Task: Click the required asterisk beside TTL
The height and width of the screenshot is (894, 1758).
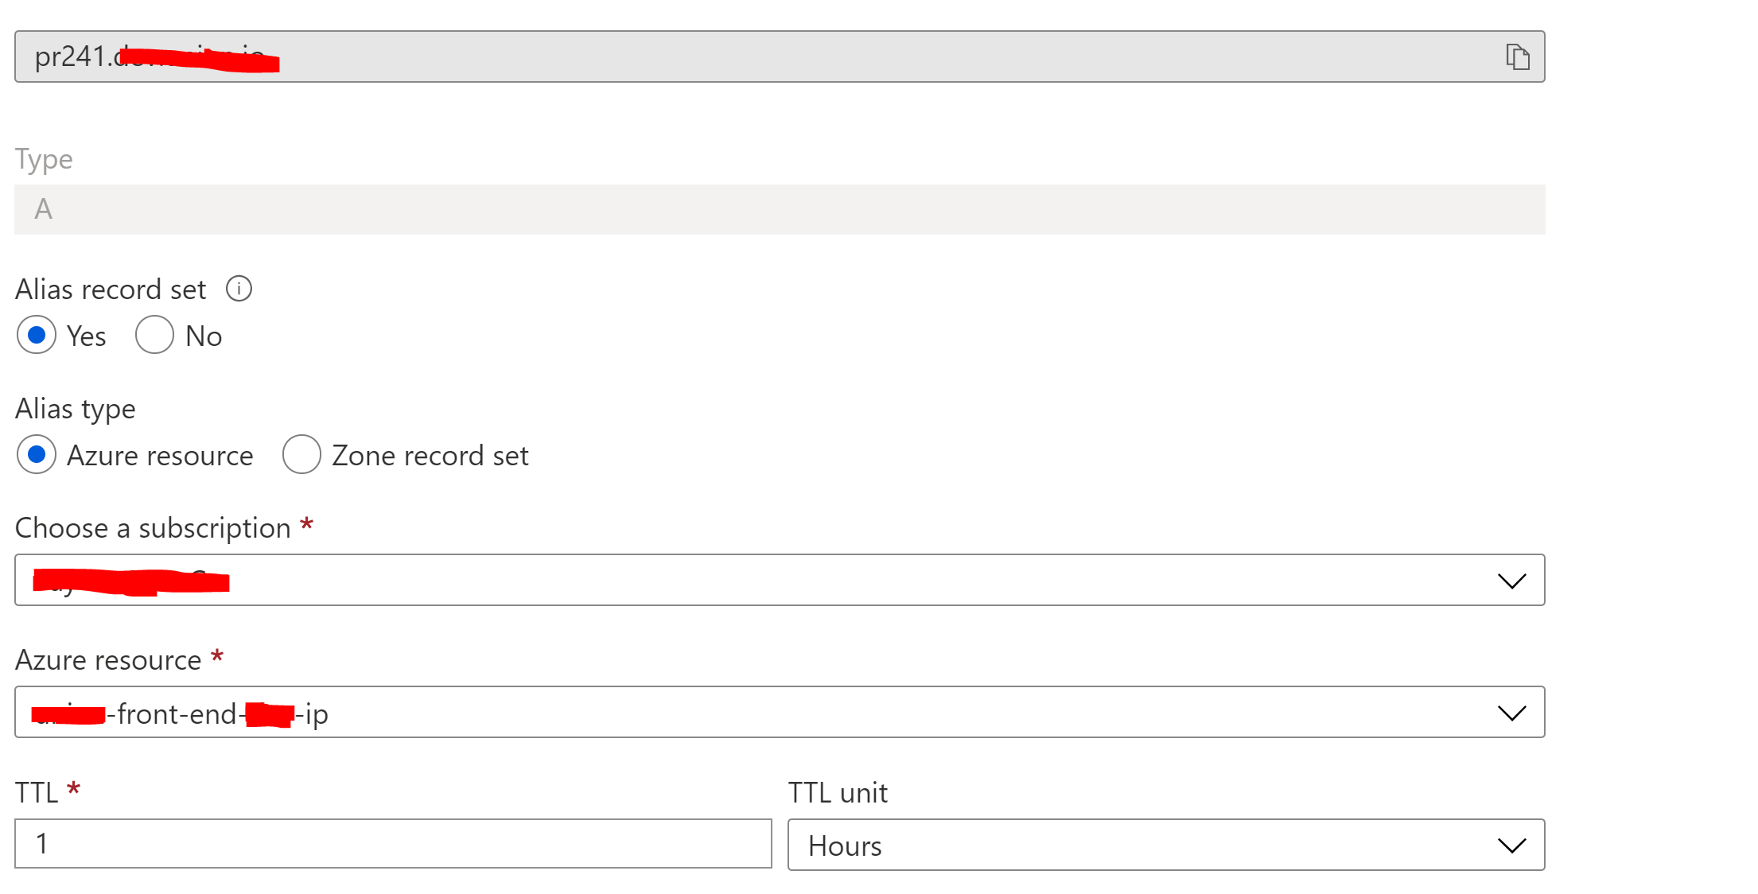Action: pos(72,790)
